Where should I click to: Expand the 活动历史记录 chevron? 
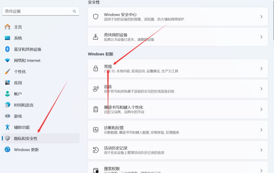point(261,150)
